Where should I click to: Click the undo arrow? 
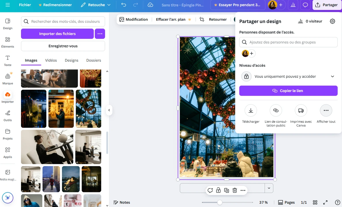124,5
